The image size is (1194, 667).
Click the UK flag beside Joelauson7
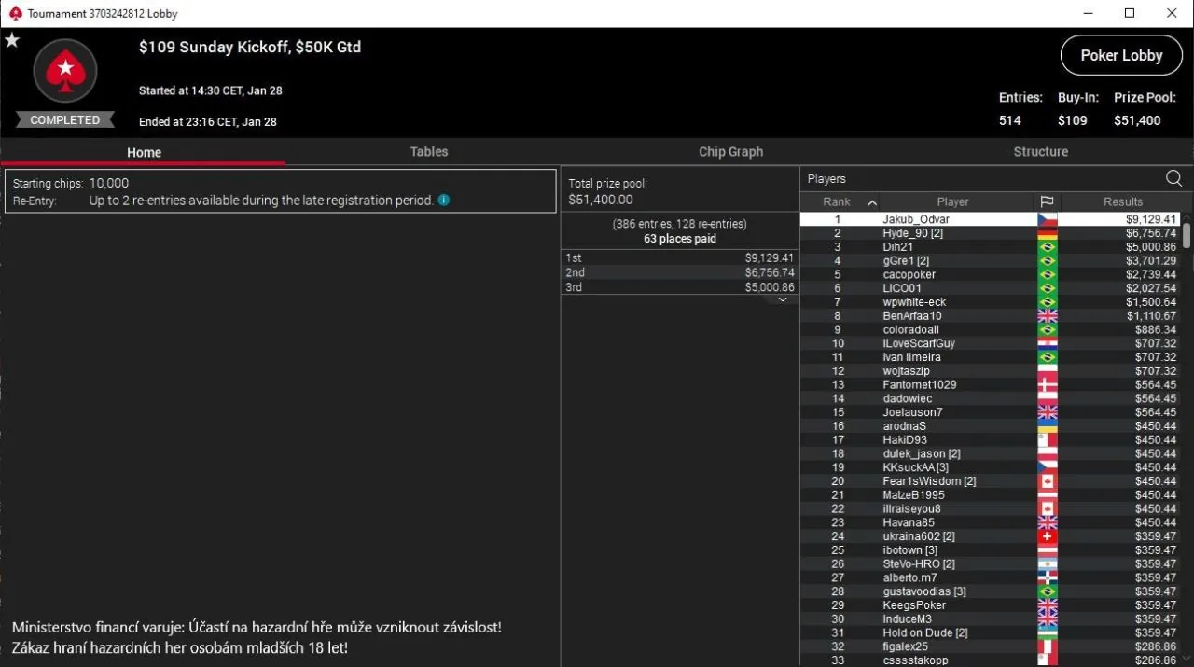1047,411
